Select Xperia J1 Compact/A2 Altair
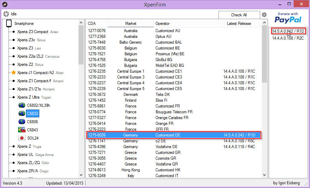This screenshot has height=188, width=310. [40, 73]
